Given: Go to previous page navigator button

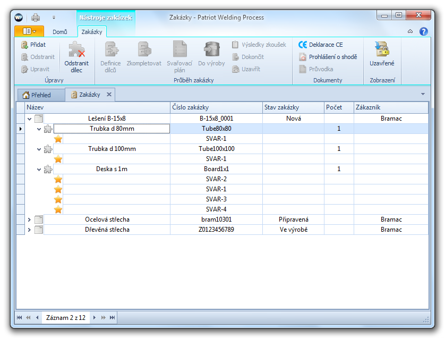Looking at the screenshot, I should [28, 318].
